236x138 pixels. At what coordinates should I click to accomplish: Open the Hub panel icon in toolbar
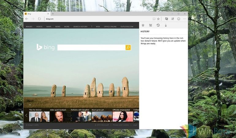coord(166,19)
